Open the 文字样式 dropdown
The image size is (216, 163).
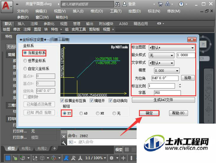click(161, 63)
